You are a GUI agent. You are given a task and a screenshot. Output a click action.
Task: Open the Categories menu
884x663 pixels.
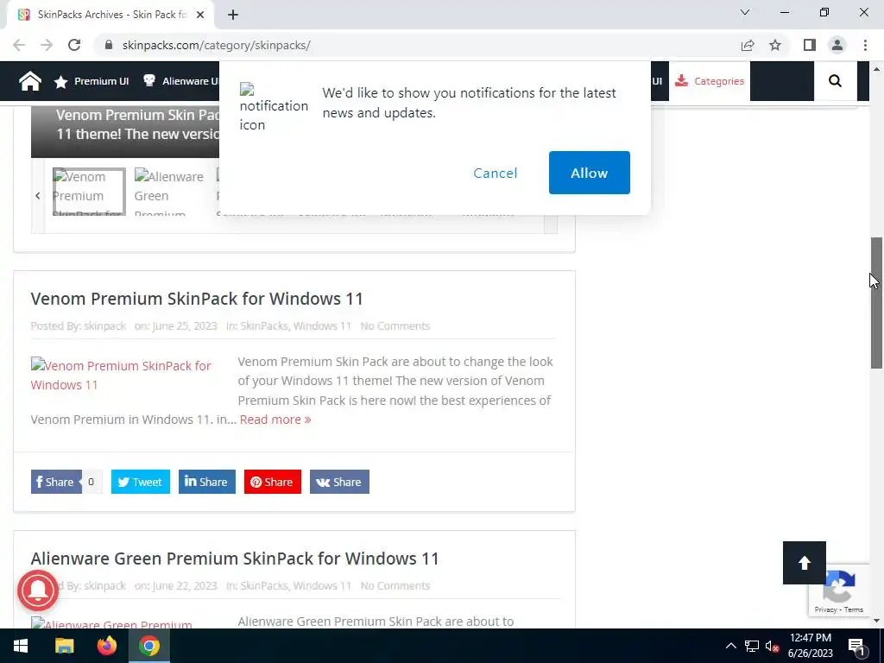(x=710, y=81)
